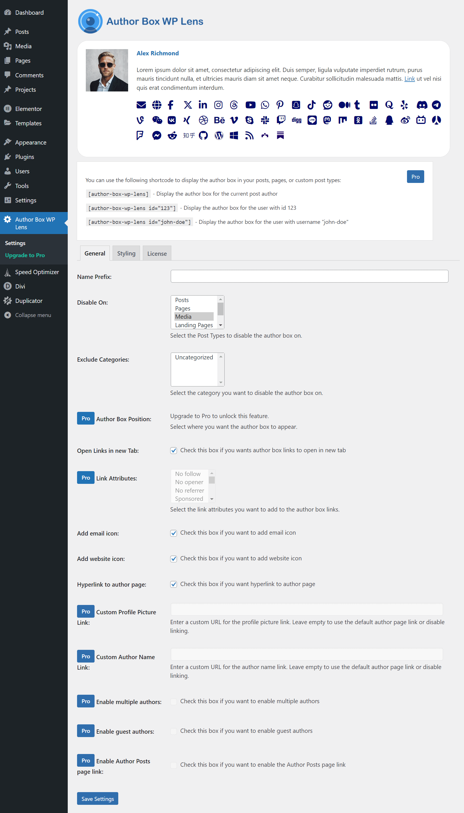The height and width of the screenshot is (813, 464).
Task: Click the WordPress social icon
Action: [x=219, y=135]
